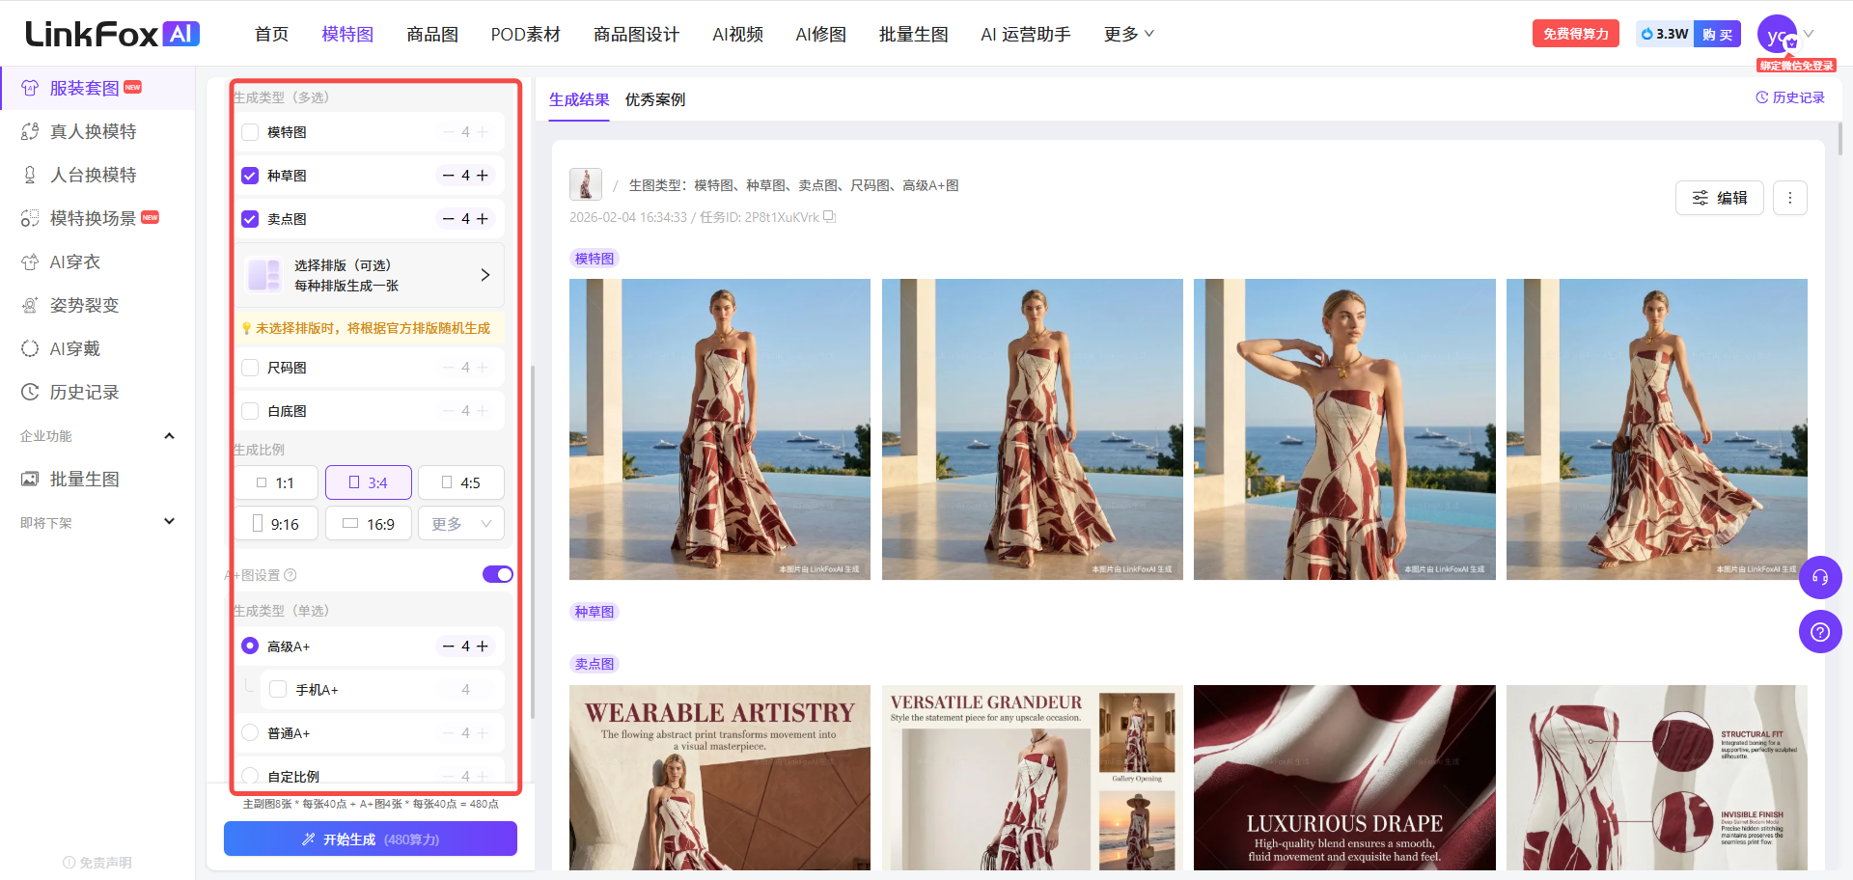
Task: Select the 4:5 ratio option
Action: point(461,482)
